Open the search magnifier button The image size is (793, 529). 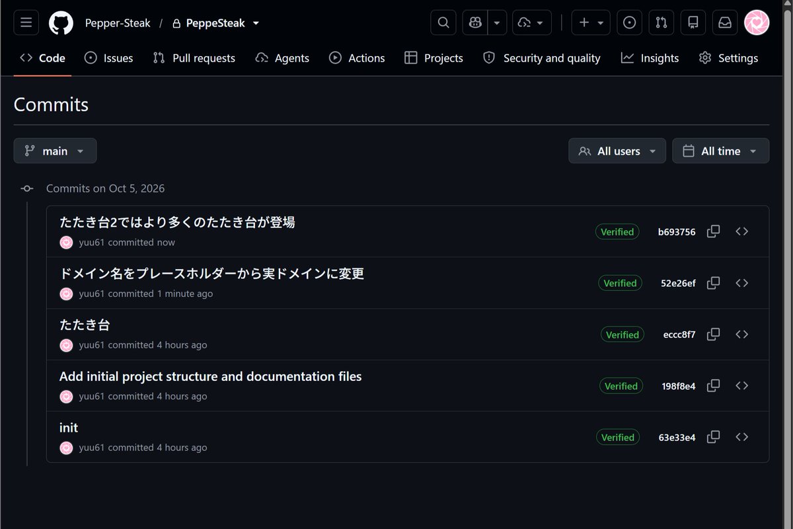tap(443, 23)
